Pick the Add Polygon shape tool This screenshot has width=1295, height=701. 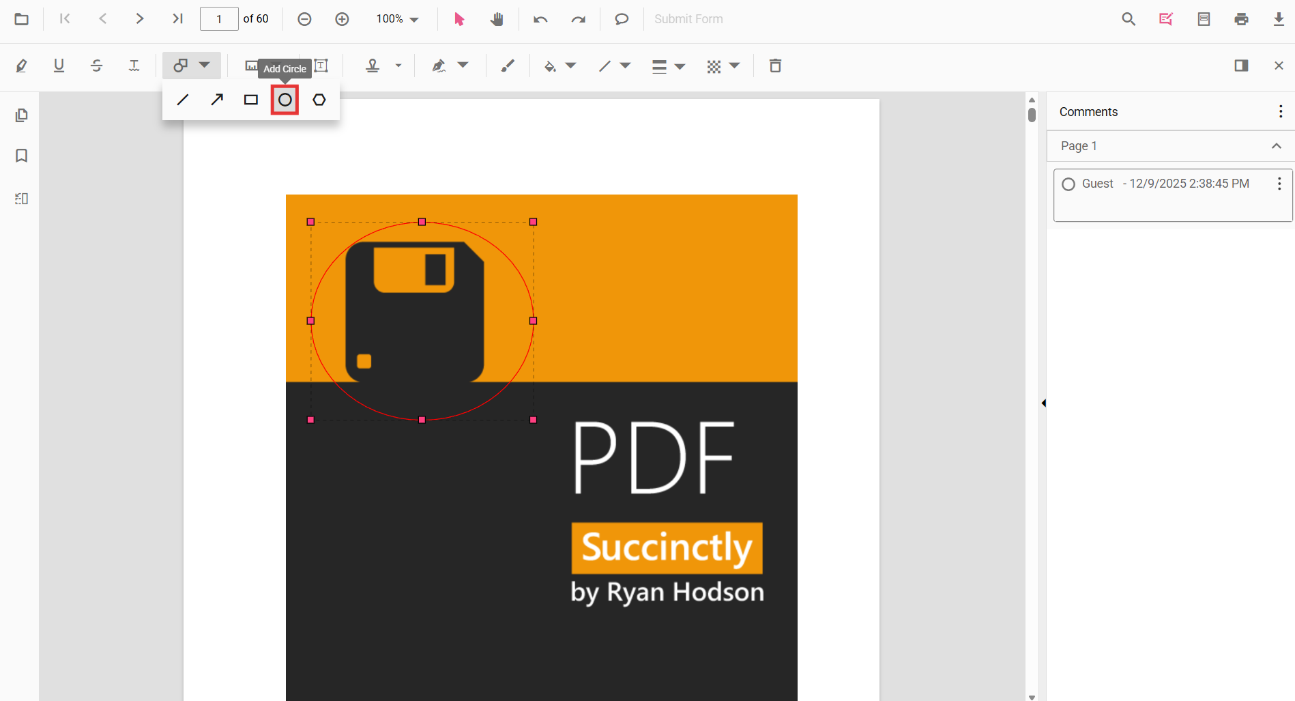tap(319, 100)
